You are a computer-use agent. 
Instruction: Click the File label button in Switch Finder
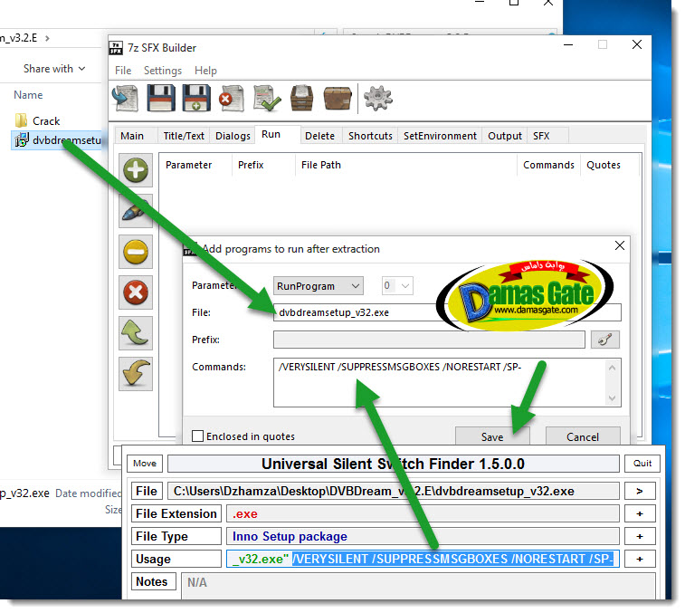coord(147,491)
